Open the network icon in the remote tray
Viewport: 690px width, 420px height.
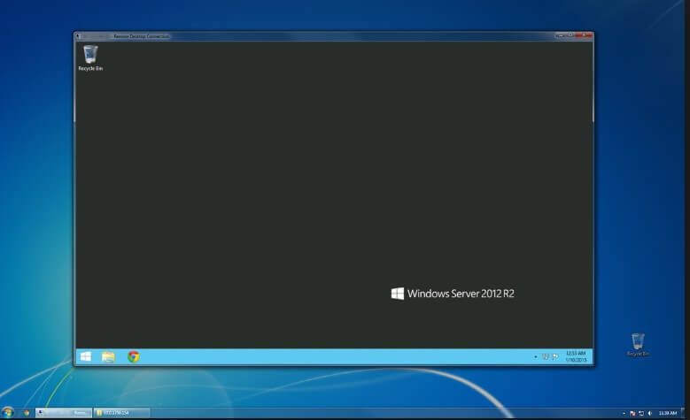[x=546, y=356]
